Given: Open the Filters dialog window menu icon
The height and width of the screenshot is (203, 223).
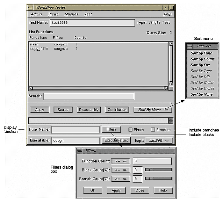Looking at the screenshot, I should coord(79,151).
